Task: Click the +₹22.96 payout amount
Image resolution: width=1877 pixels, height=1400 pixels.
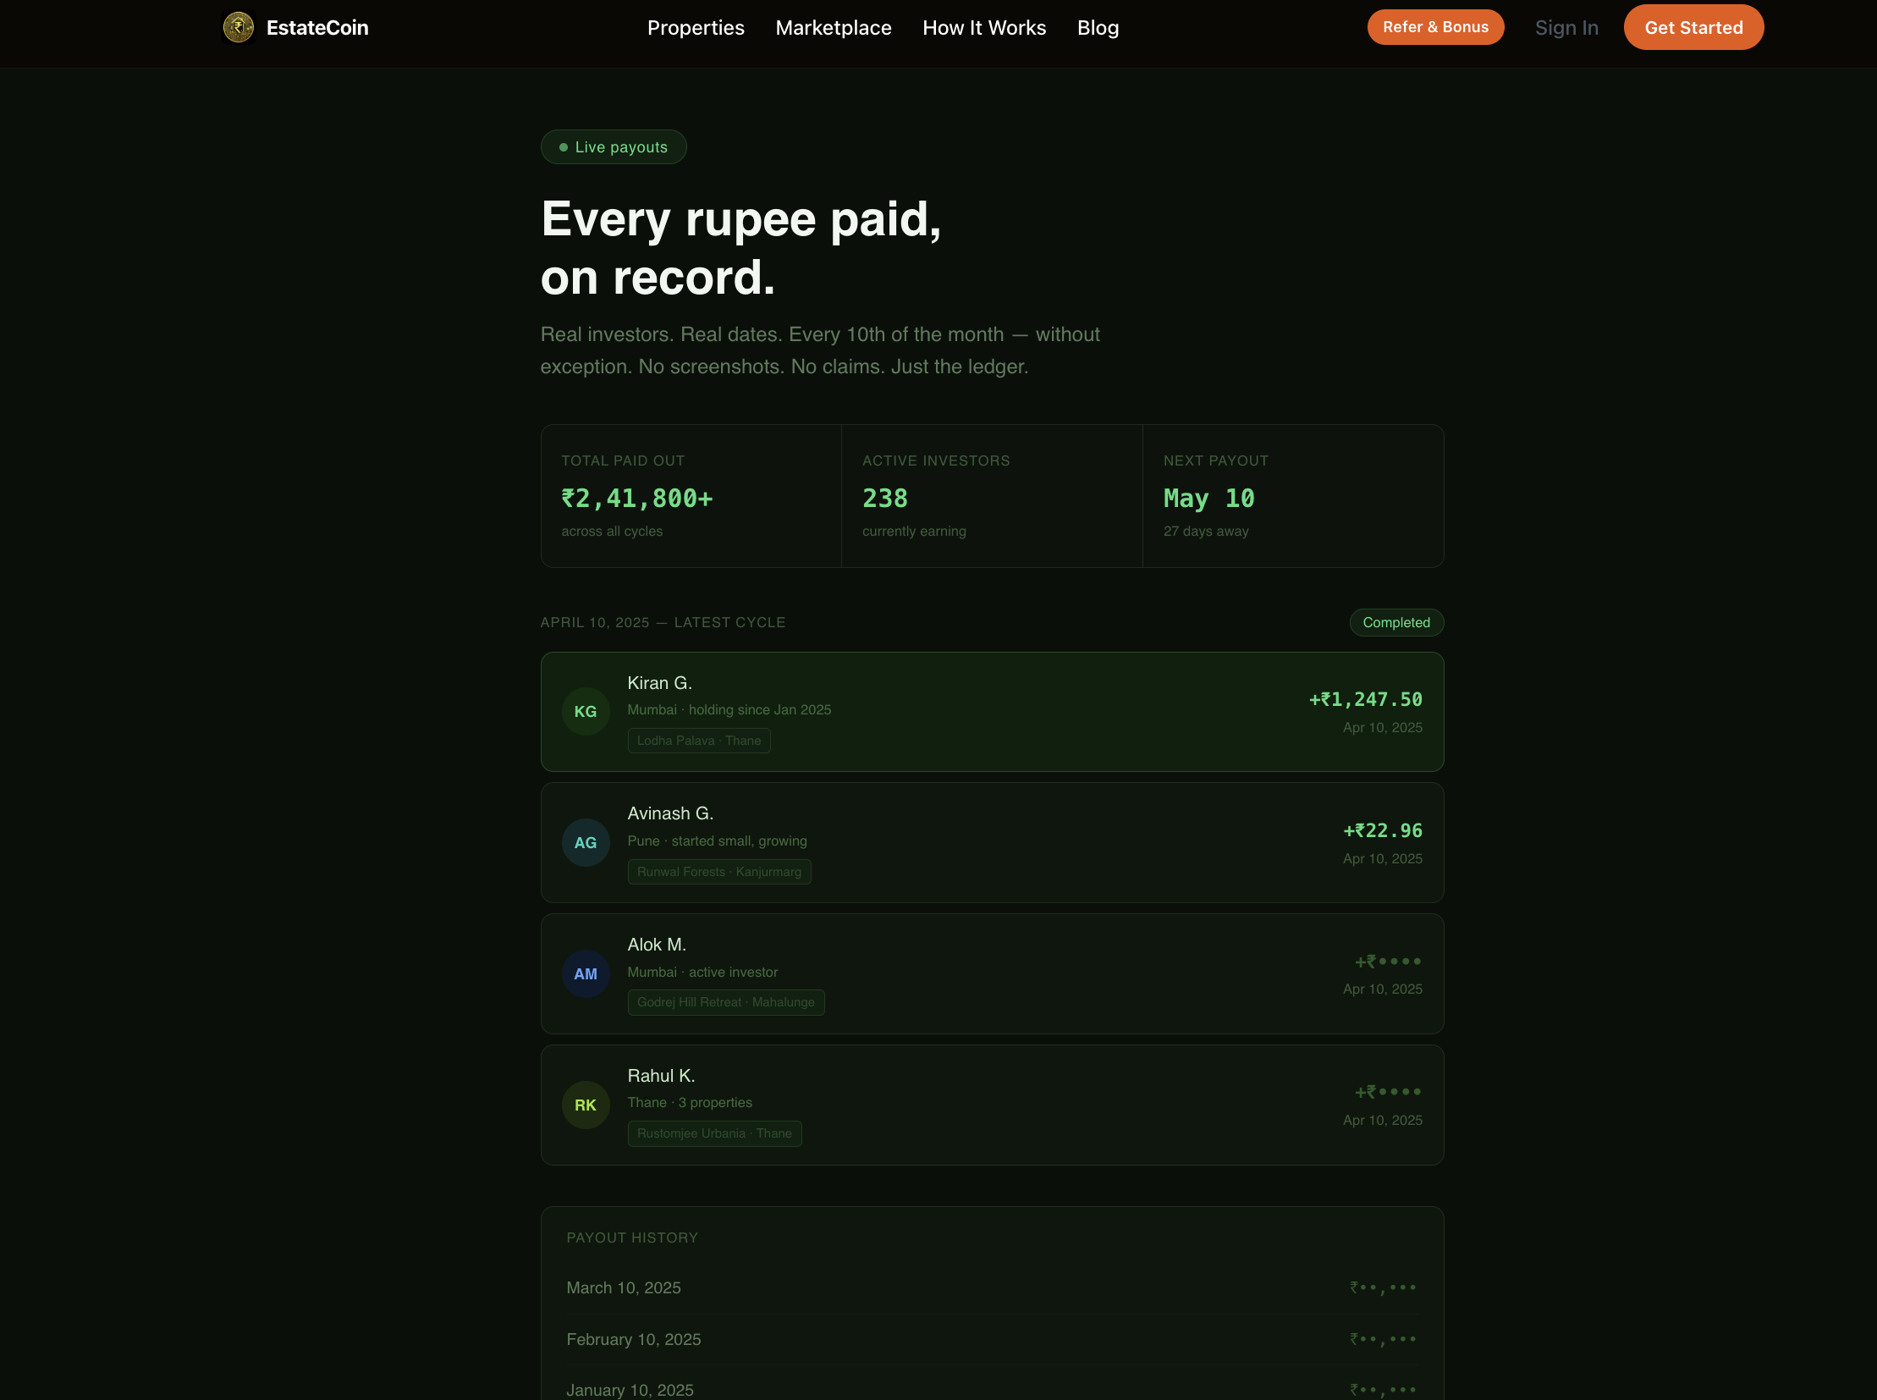Action: pos(1382,831)
